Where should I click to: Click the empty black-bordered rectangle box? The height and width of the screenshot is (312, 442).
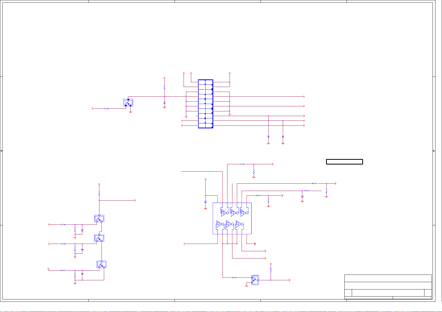point(344,162)
